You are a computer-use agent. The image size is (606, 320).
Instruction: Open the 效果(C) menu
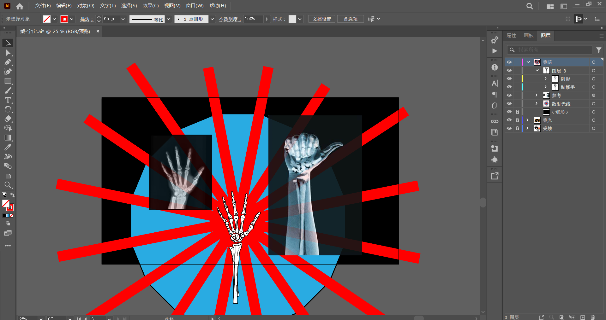coord(150,6)
